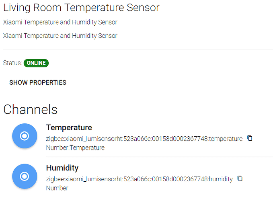Click the green ONLINE status badge

36,63
